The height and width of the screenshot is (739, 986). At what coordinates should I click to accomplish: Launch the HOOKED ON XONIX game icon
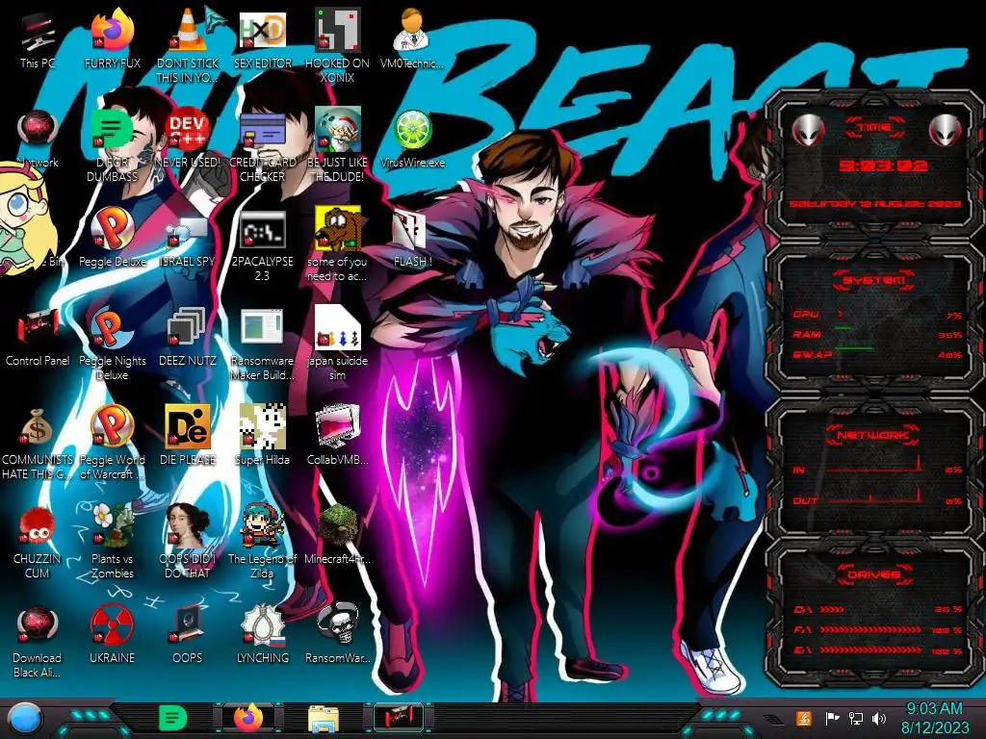[337, 30]
